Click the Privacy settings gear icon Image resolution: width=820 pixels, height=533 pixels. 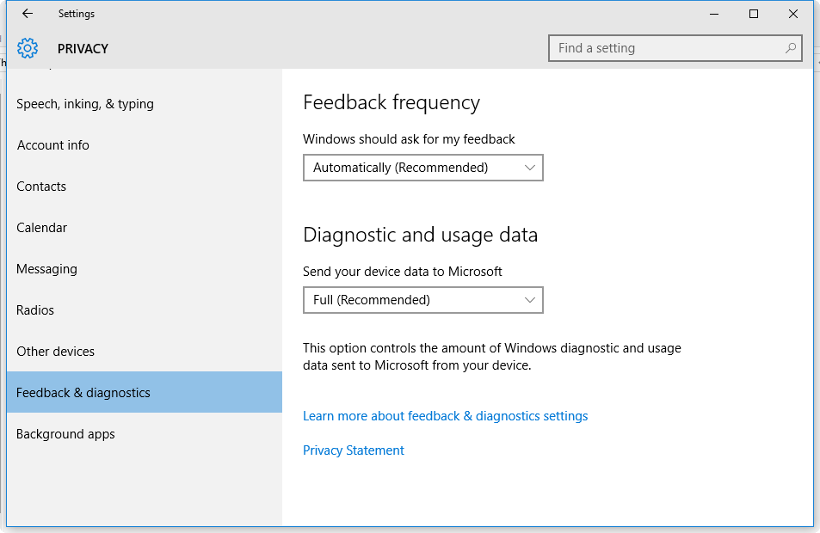tap(28, 48)
